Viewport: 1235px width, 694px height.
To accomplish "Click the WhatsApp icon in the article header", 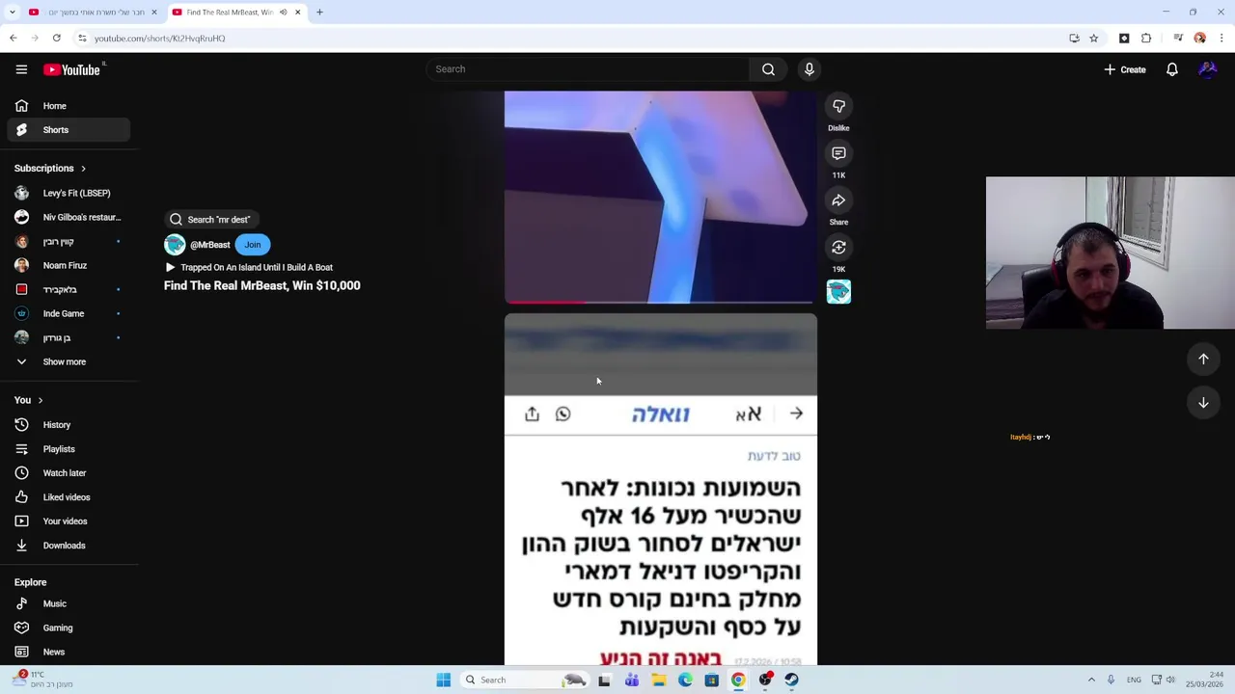I will coord(563,414).
